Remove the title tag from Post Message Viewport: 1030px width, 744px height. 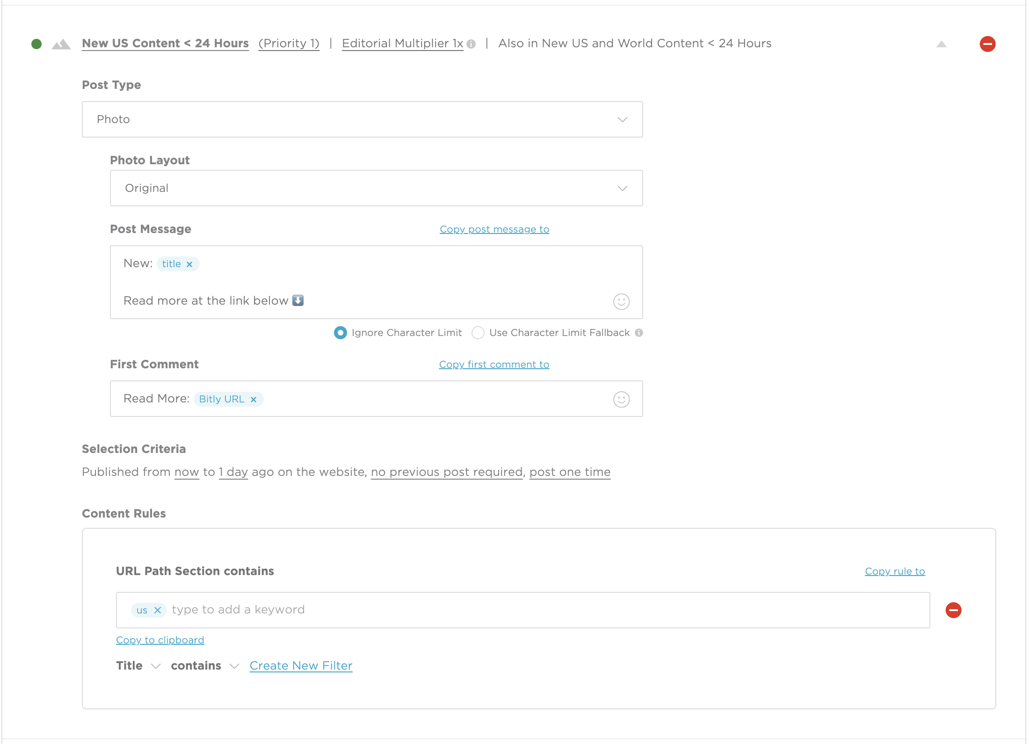click(x=189, y=264)
